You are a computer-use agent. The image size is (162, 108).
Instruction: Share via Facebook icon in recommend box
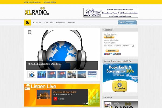tap(119, 22)
